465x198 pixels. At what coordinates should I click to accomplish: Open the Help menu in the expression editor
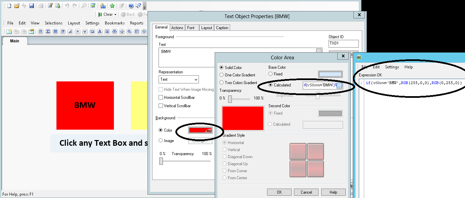[409, 67]
